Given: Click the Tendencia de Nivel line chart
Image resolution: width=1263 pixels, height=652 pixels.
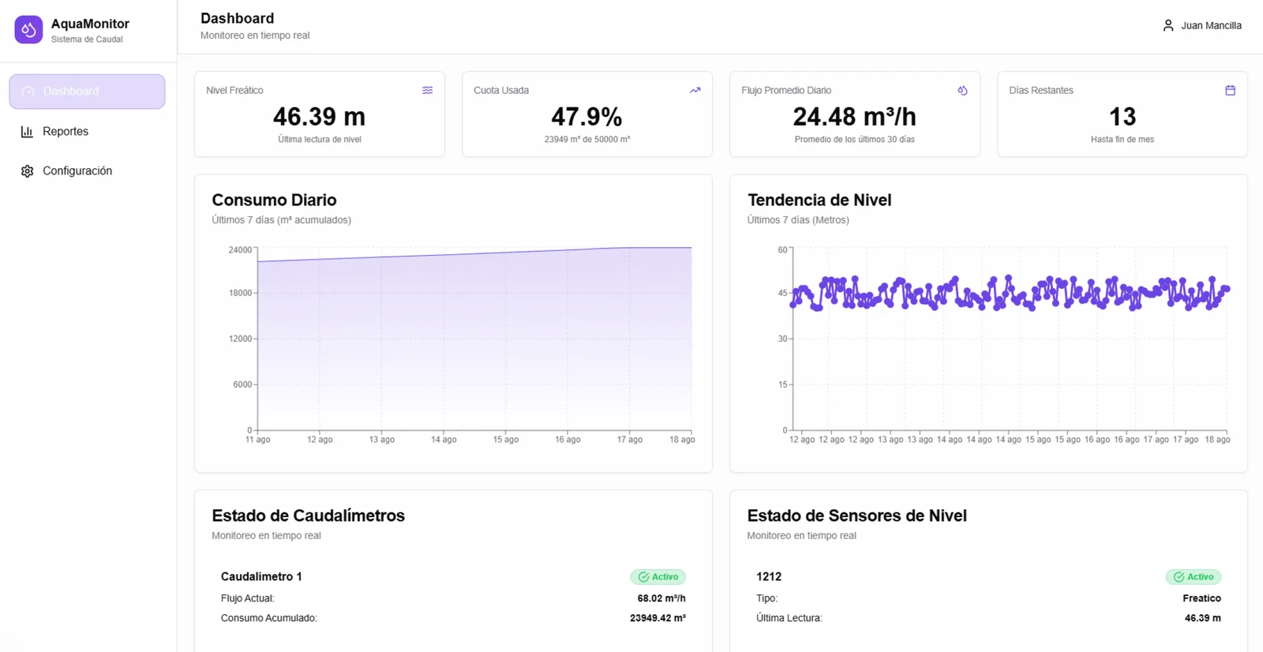Looking at the screenshot, I should (1009, 339).
